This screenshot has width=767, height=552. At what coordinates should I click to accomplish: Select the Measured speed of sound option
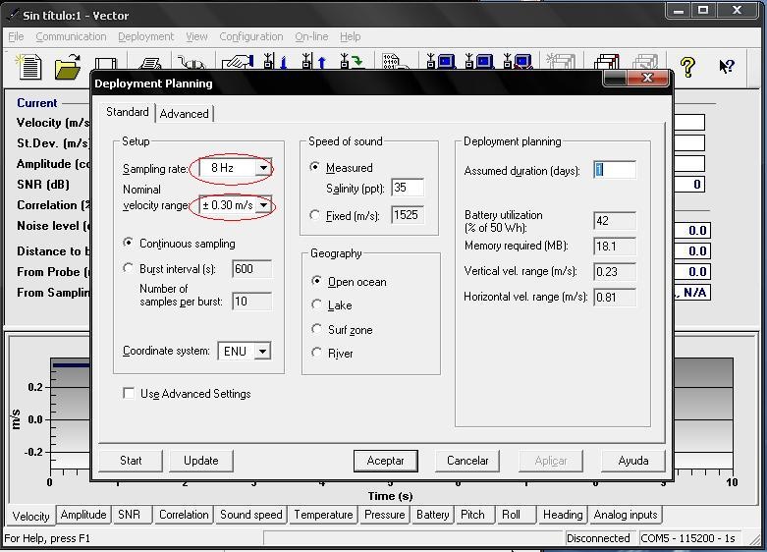[x=315, y=167]
